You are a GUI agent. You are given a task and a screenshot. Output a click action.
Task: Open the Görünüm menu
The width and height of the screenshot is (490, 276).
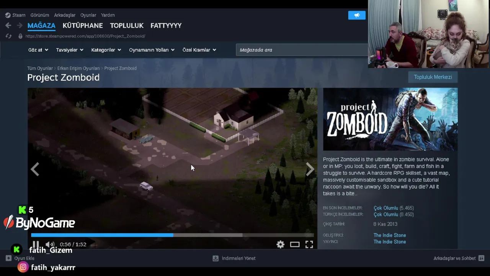pos(40,15)
